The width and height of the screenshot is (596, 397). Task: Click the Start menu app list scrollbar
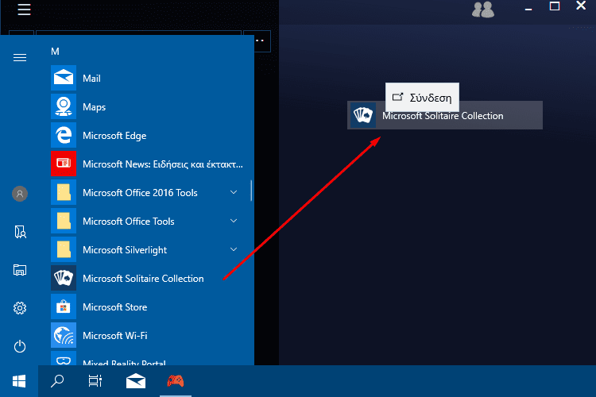[x=251, y=191]
